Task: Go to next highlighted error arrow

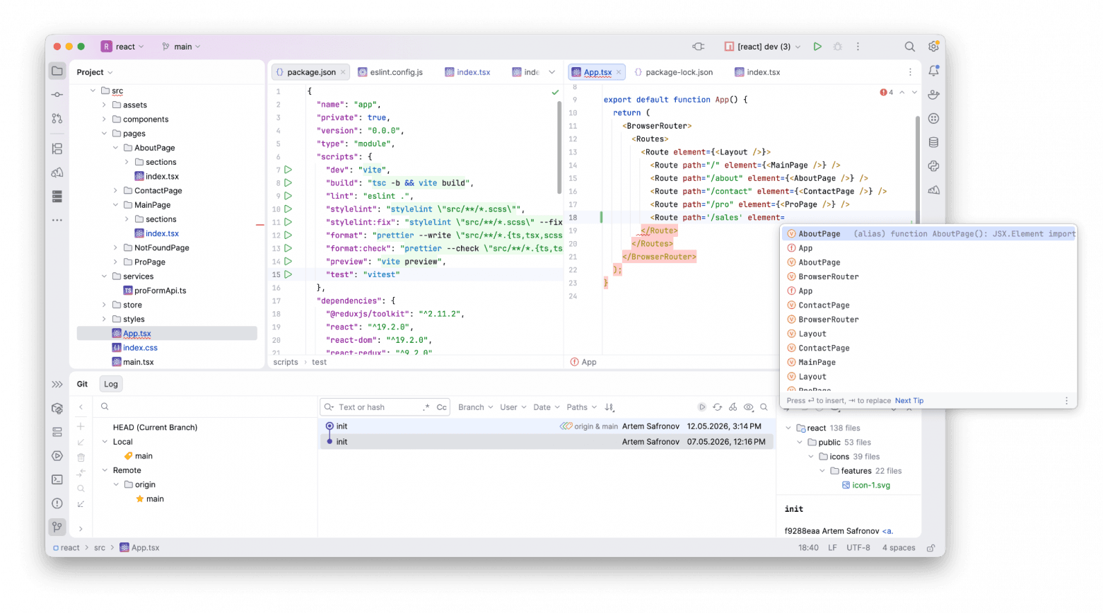Action: [914, 93]
